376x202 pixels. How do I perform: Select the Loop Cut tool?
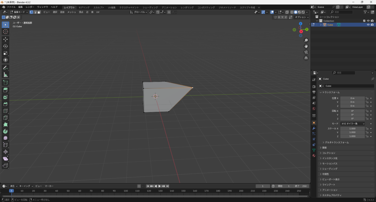click(x=5, y=111)
